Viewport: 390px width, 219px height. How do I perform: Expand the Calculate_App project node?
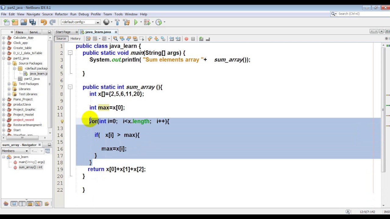click(4, 38)
